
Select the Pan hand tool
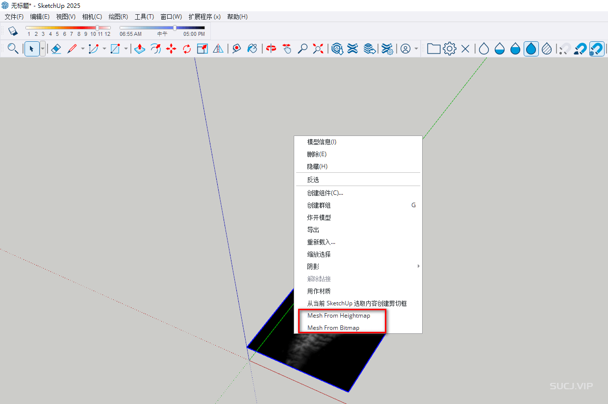287,49
